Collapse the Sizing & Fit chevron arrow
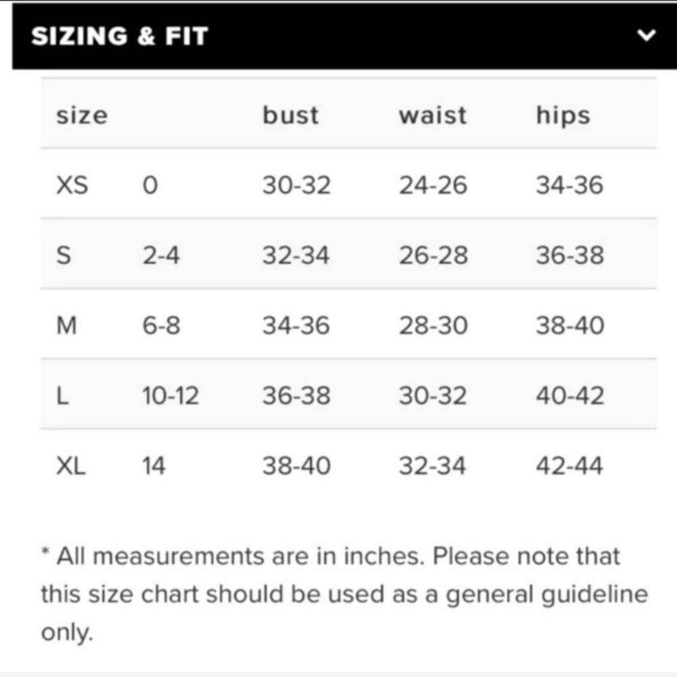This screenshot has width=677, height=677. pos(647,35)
